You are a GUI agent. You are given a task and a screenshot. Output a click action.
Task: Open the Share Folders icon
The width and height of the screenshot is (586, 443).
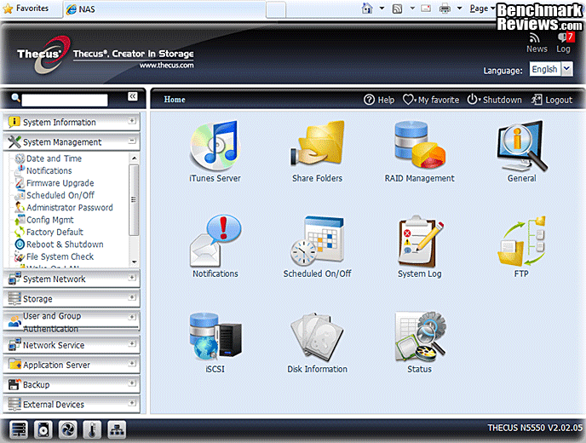(318, 144)
